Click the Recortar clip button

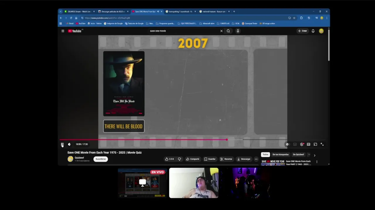click(226, 159)
